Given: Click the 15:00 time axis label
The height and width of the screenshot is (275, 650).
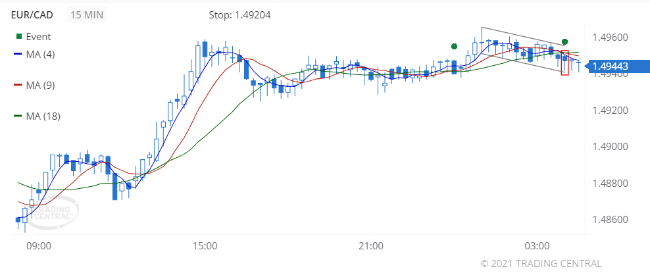Looking at the screenshot, I should coord(205,246).
